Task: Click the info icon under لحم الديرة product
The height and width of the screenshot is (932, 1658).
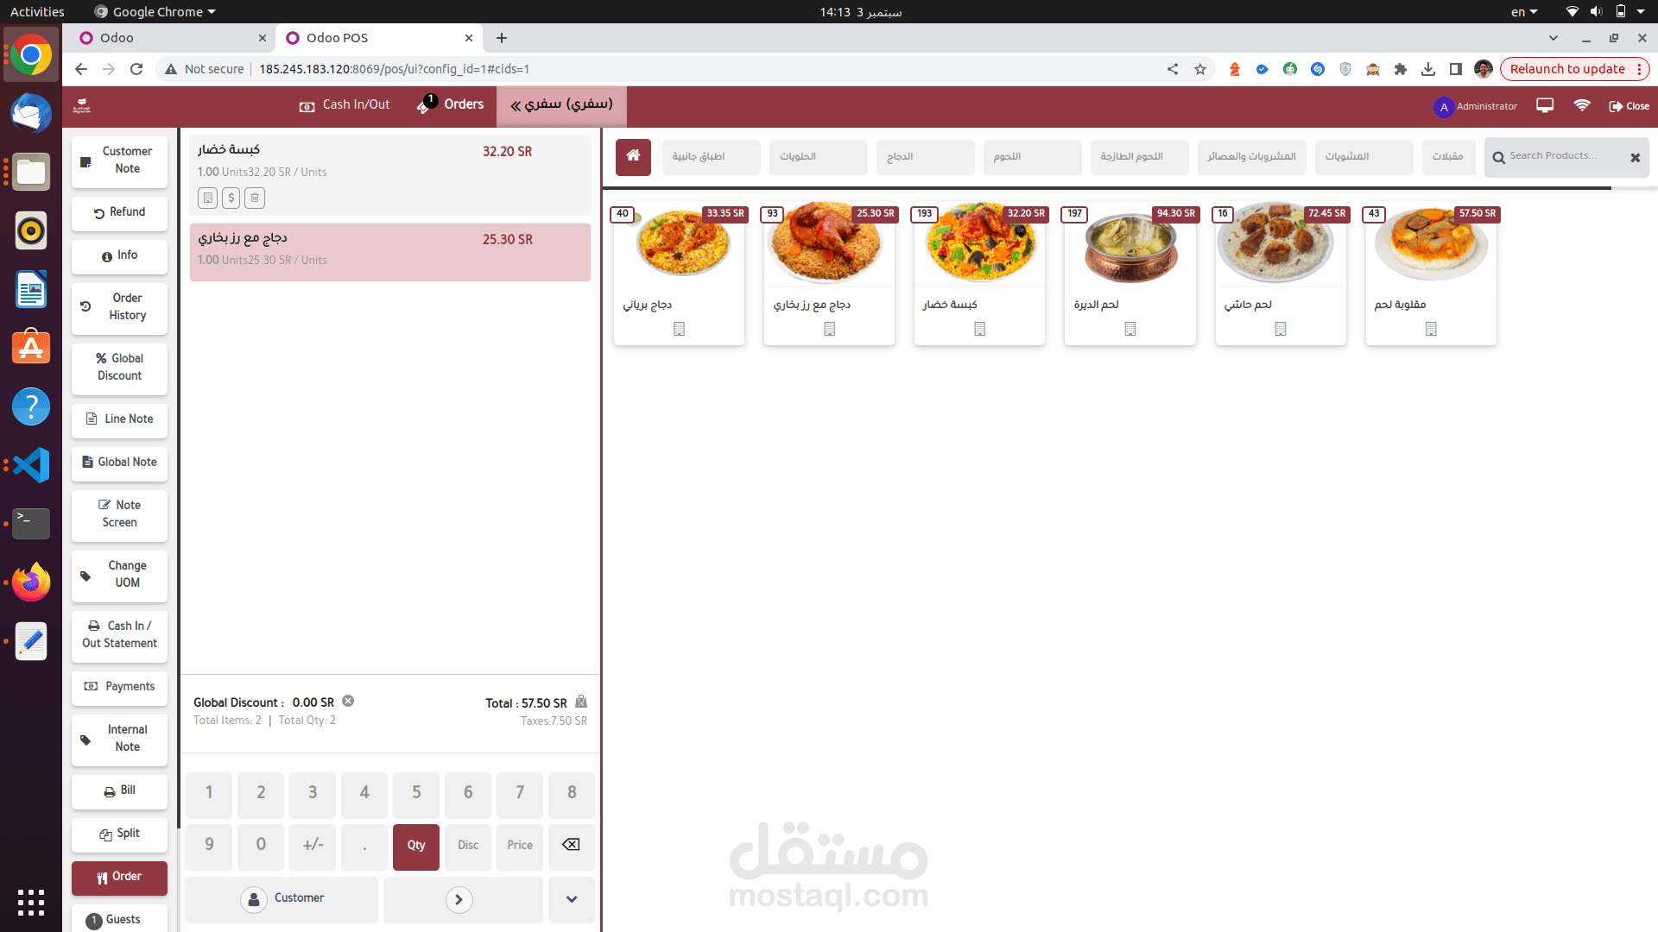Action: pyautogui.click(x=1130, y=329)
